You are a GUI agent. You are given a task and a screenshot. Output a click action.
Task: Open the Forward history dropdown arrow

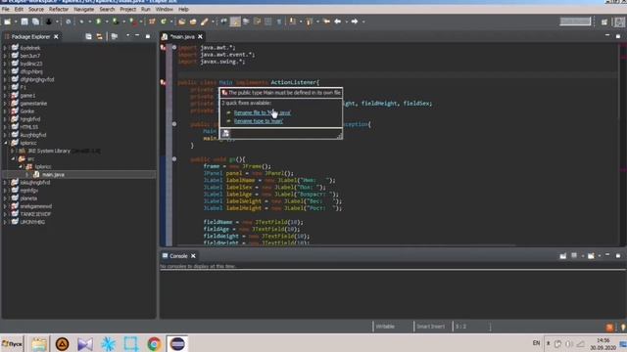(x=363, y=22)
